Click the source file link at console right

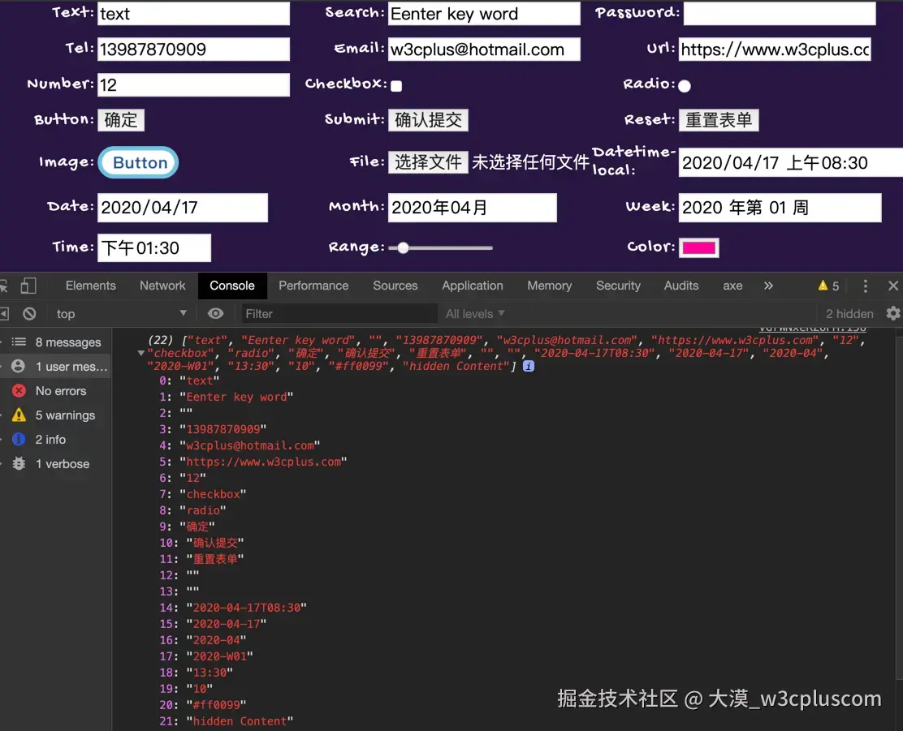(812, 329)
